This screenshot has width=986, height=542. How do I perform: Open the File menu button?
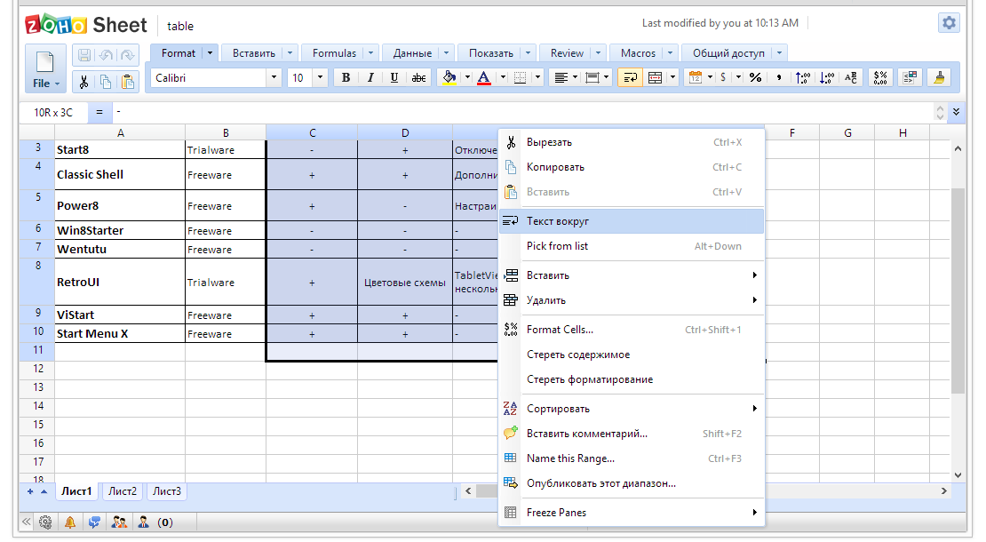click(x=46, y=69)
